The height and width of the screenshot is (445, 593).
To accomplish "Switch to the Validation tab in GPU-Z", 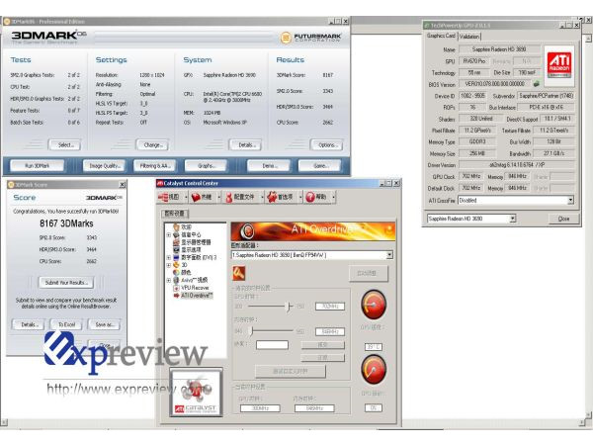I will tap(469, 37).
